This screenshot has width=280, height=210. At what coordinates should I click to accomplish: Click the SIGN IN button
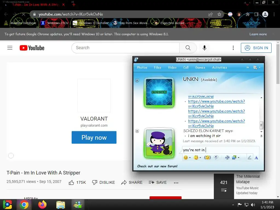pos(256,48)
